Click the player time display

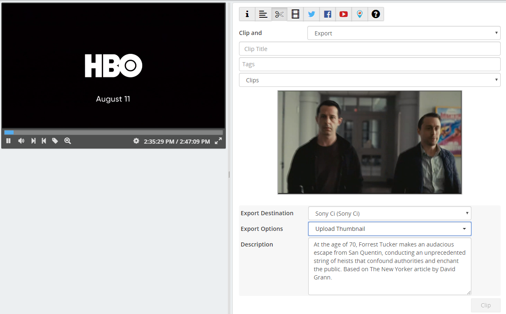click(x=177, y=141)
